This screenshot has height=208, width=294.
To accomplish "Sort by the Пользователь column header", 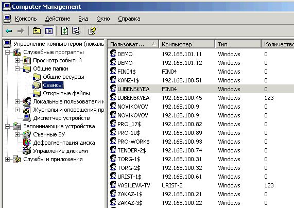I will pyautogui.click(x=133, y=44).
